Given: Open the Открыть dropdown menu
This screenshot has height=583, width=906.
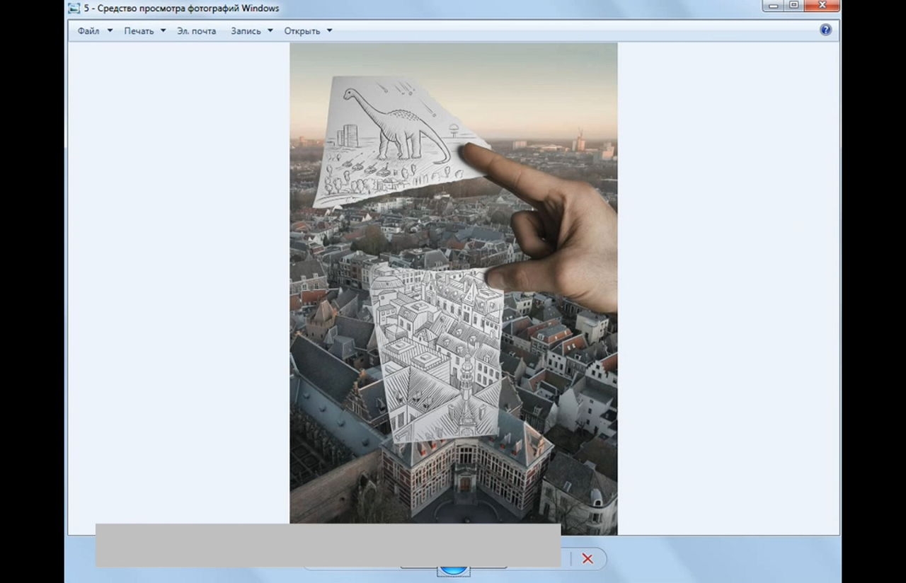Looking at the screenshot, I should pyautogui.click(x=308, y=31).
